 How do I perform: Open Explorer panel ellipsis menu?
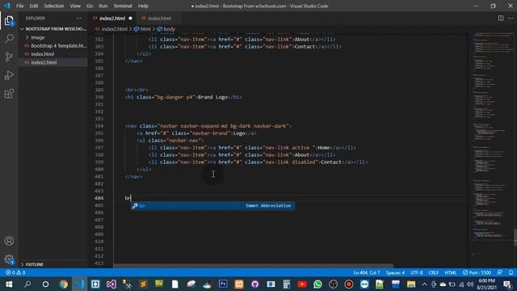pos(79,18)
